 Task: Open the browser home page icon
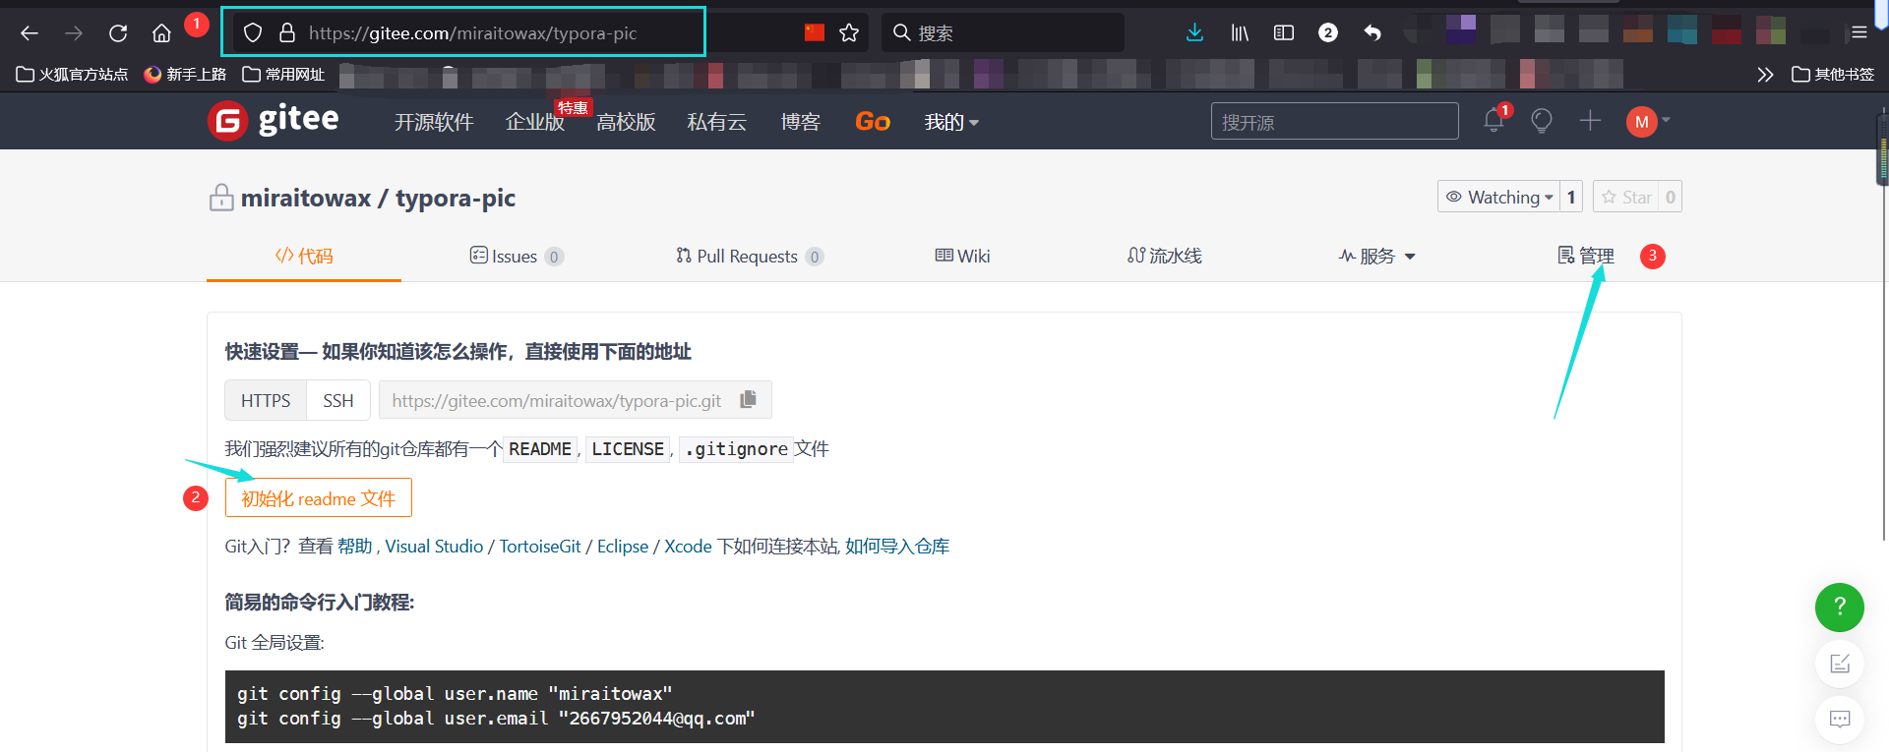click(x=161, y=33)
